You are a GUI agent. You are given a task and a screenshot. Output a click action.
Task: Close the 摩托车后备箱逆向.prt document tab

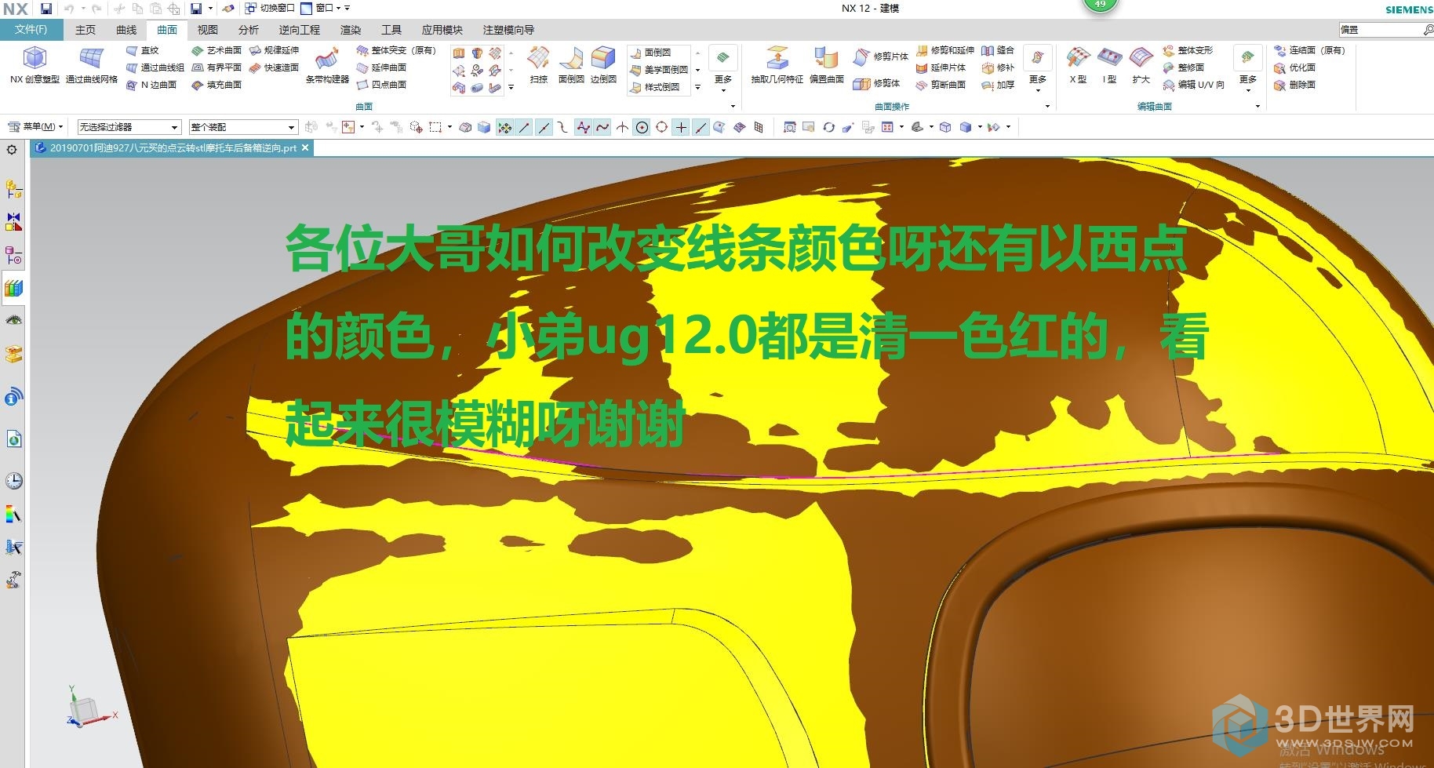(305, 147)
